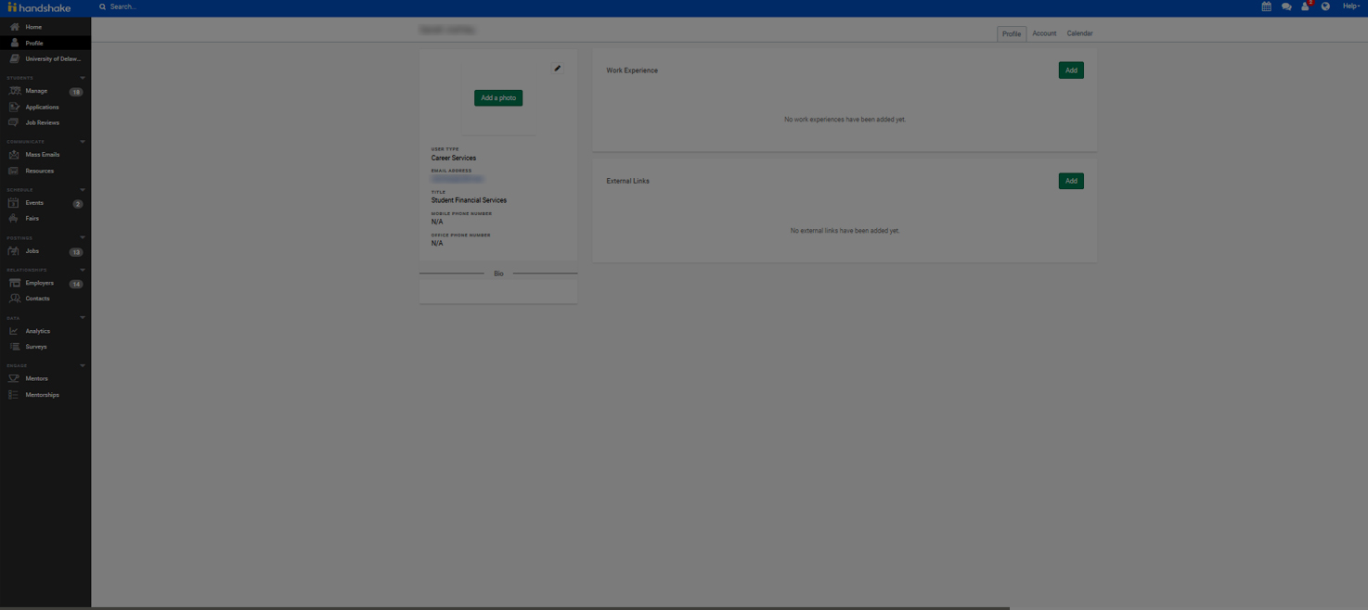Open the Resources icon in sidebar
Viewport: 1368px width, 610px height.
point(14,171)
